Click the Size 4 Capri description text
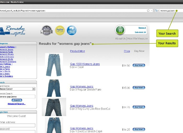Screen dimensions: 183x133 (77, 67)
